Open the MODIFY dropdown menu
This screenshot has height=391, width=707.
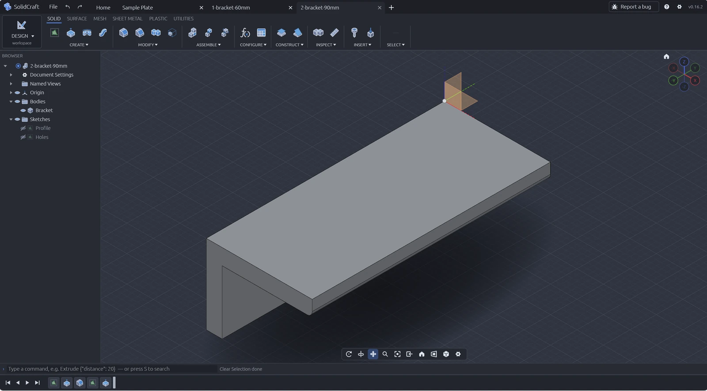148,45
